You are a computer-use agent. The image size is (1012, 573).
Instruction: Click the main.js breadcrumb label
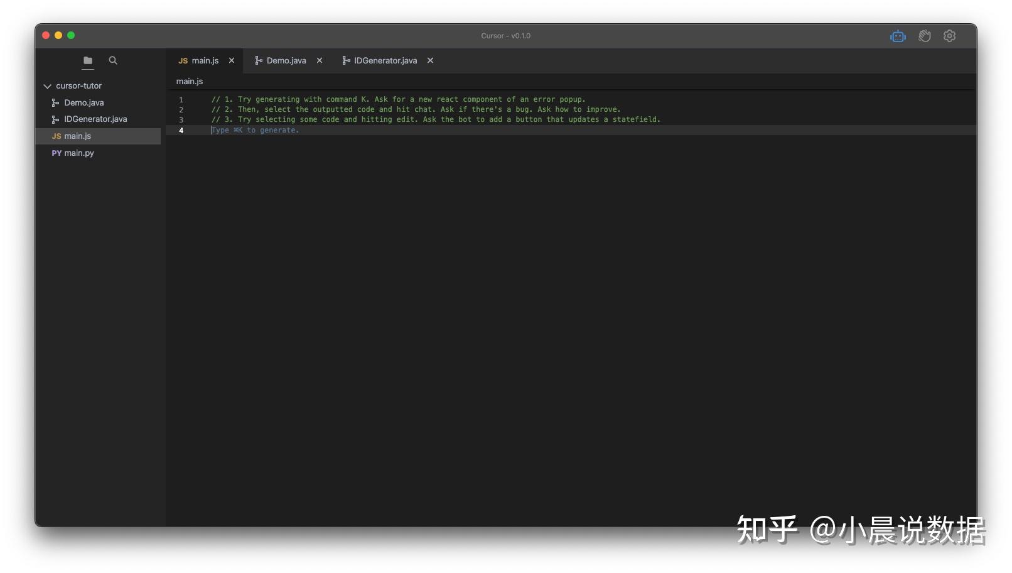point(189,81)
